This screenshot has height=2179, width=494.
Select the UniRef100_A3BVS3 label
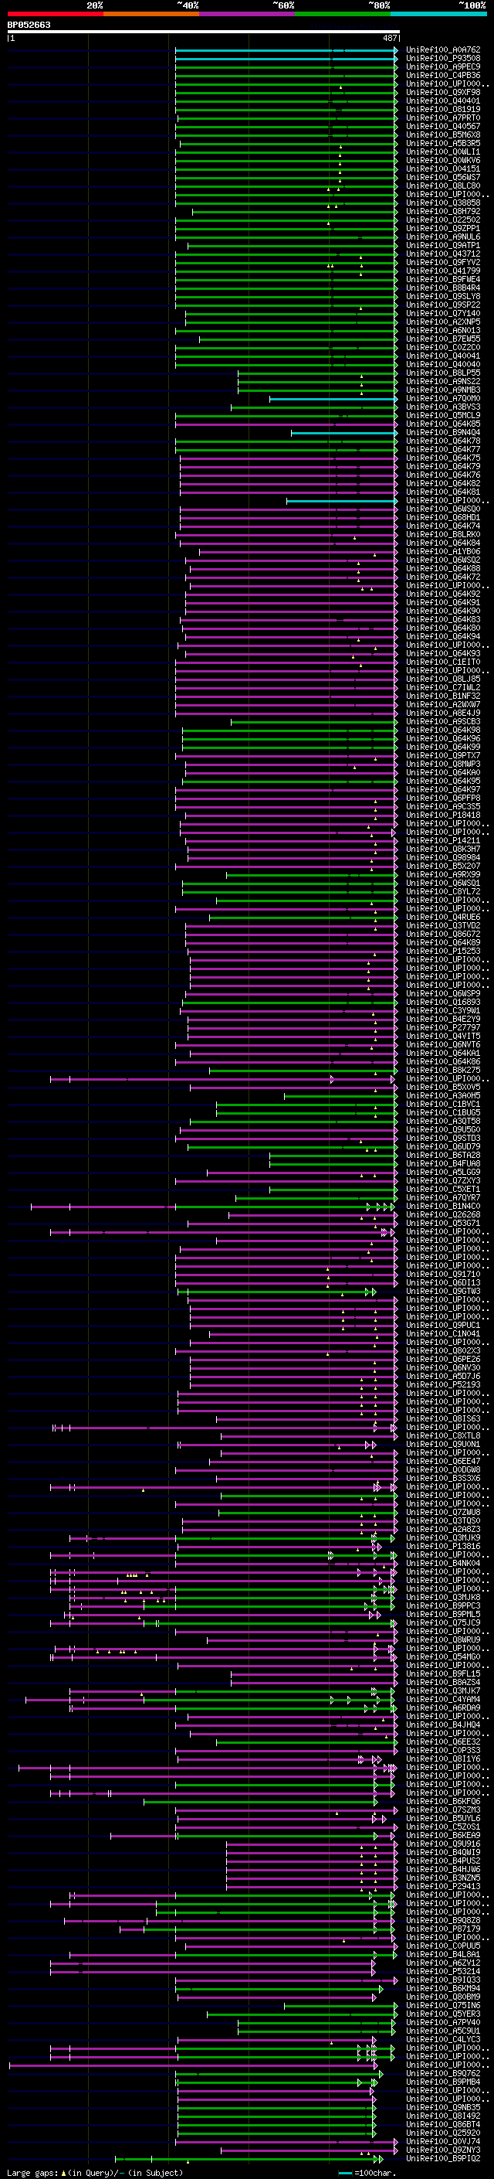tap(443, 407)
